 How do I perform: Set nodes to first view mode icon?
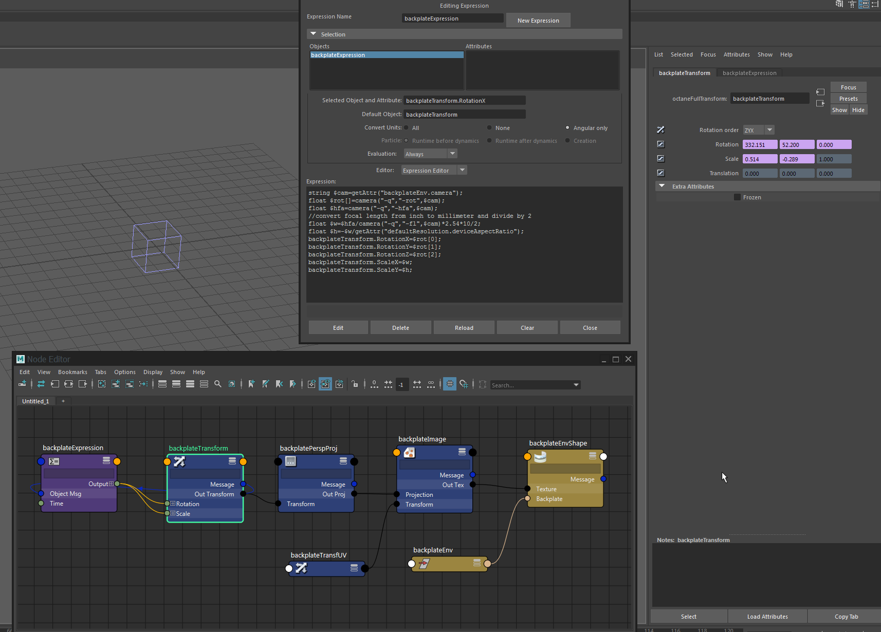tap(162, 384)
